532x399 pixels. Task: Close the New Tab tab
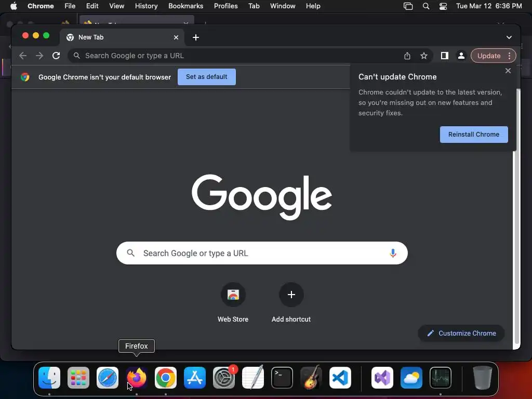(x=176, y=37)
